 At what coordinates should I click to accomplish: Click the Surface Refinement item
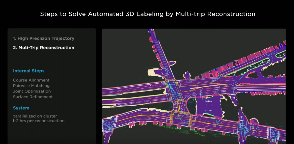click(x=33, y=97)
